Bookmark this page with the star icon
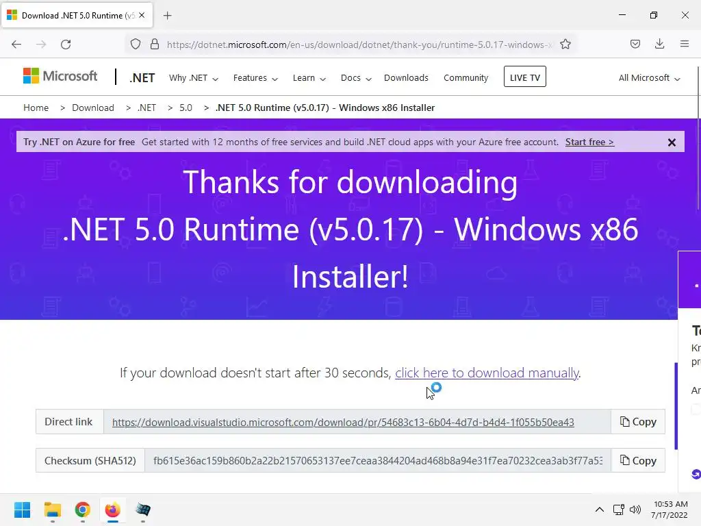Viewport: 701px width, 526px height. pos(565,45)
